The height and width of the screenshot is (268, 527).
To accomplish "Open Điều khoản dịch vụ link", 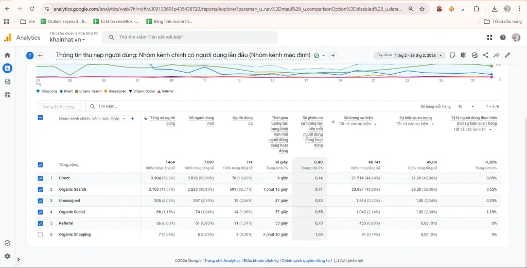I will (x=261, y=261).
